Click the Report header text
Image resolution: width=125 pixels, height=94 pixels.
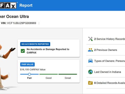click(26, 5)
